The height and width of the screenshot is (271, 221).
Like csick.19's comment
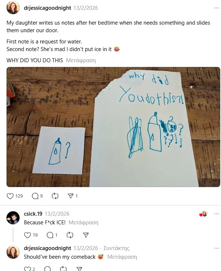[x=28, y=235]
